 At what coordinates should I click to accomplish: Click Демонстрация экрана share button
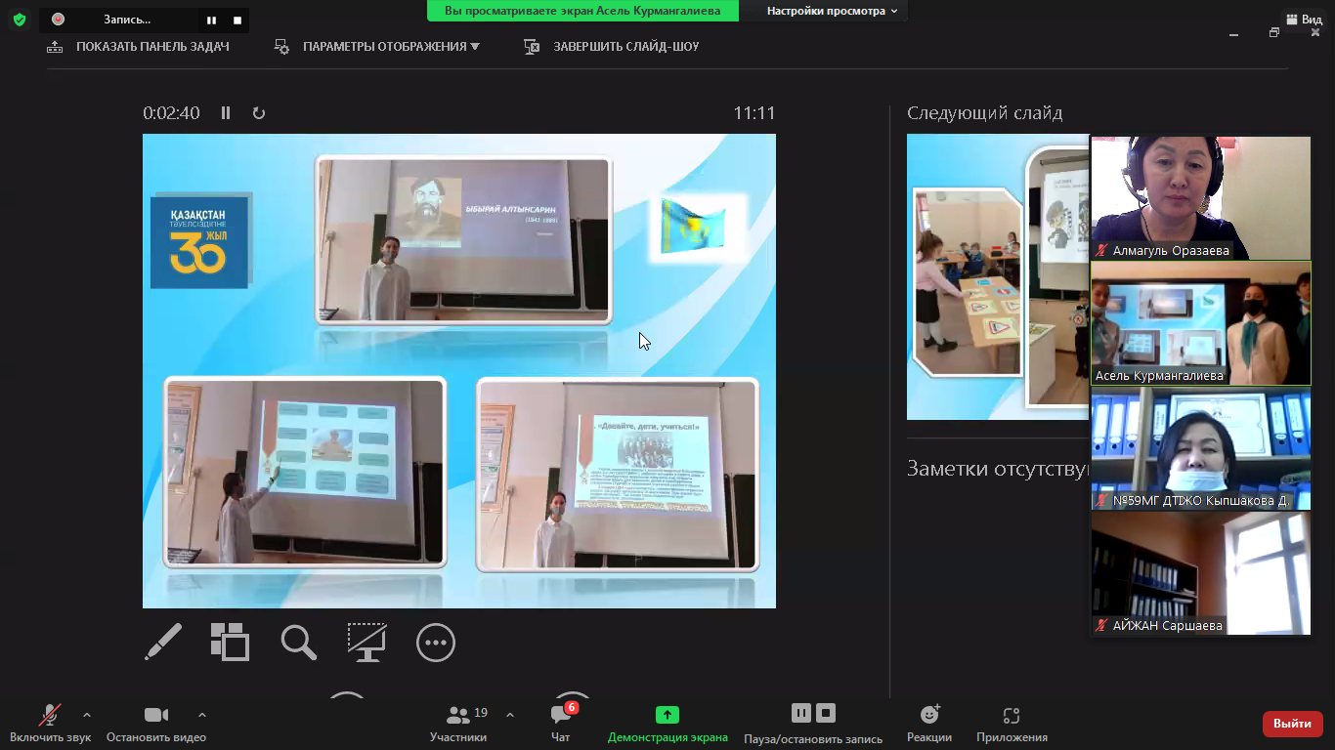coord(667,723)
